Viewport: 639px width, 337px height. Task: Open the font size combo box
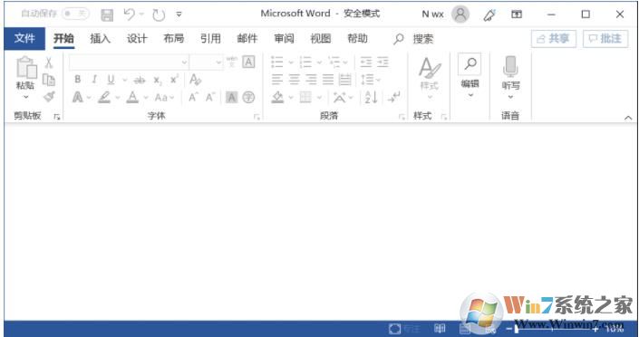207,63
